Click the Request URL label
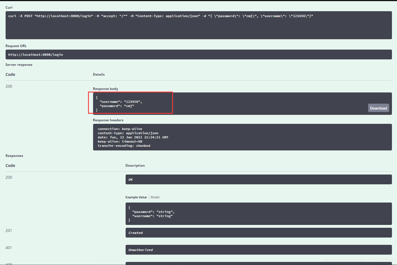Viewport: 397px width, 265px height. [x=16, y=46]
